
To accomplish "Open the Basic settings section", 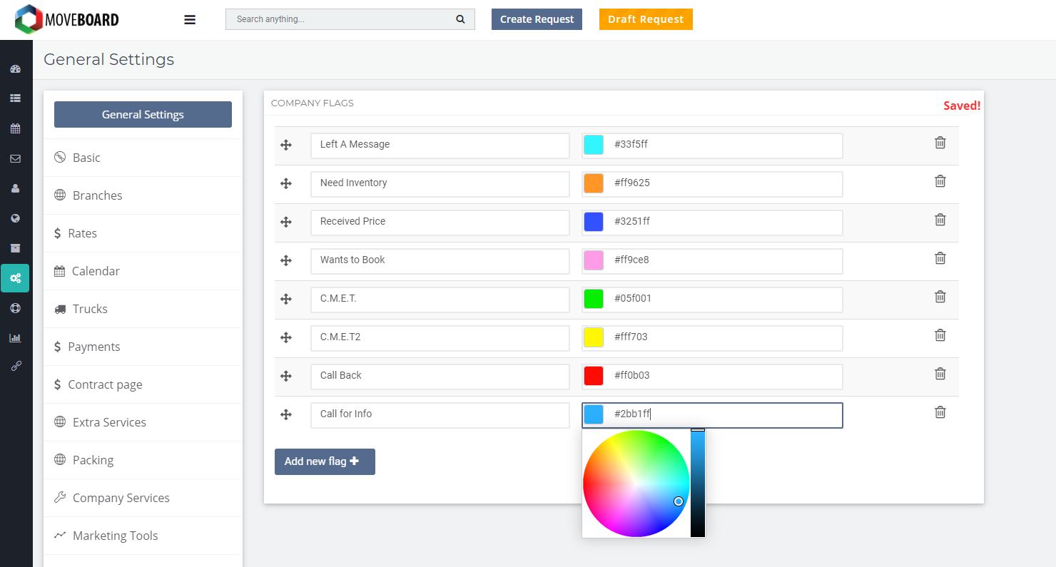I will click(143, 158).
